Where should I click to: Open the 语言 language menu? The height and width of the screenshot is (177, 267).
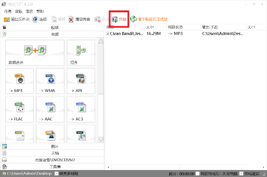coord(29,12)
